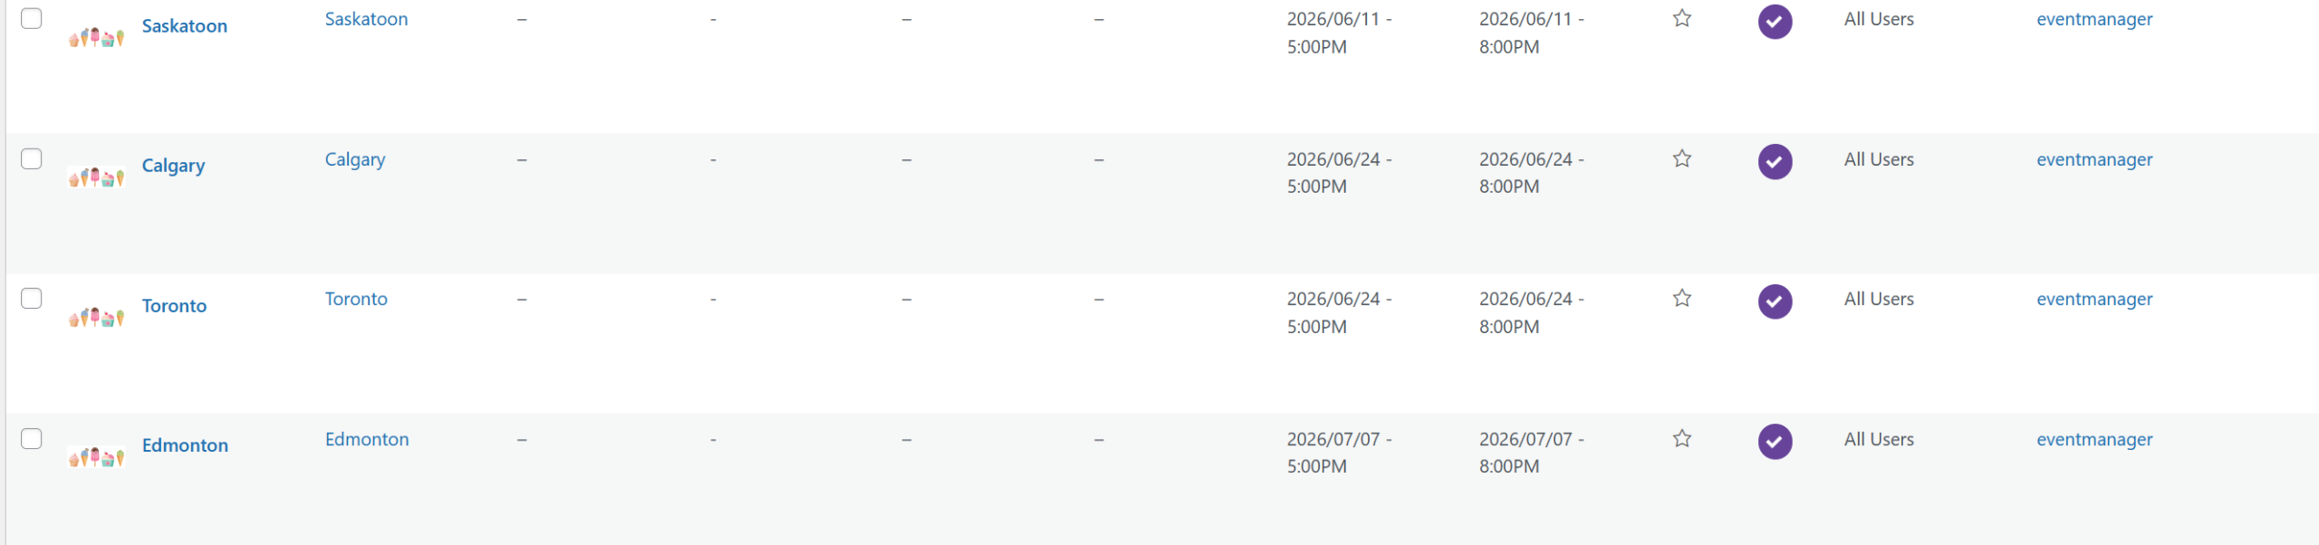
Task: Click purple status checkmark for Calgary
Action: tap(1775, 162)
